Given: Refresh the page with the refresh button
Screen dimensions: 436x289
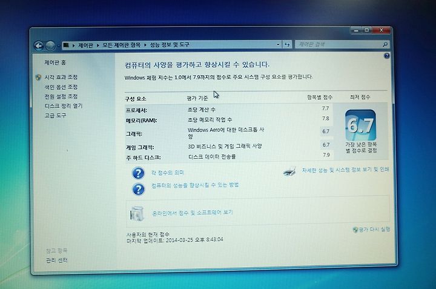Looking at the screenshot, I should click(287, 44).
